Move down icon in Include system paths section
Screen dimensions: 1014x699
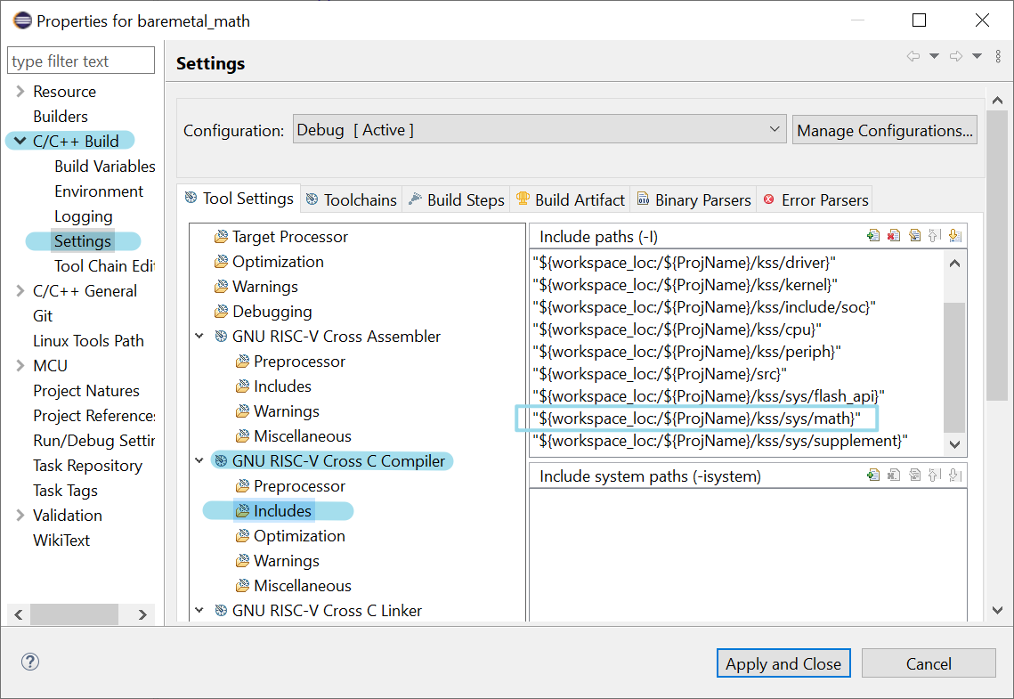(x=955, y=475)
